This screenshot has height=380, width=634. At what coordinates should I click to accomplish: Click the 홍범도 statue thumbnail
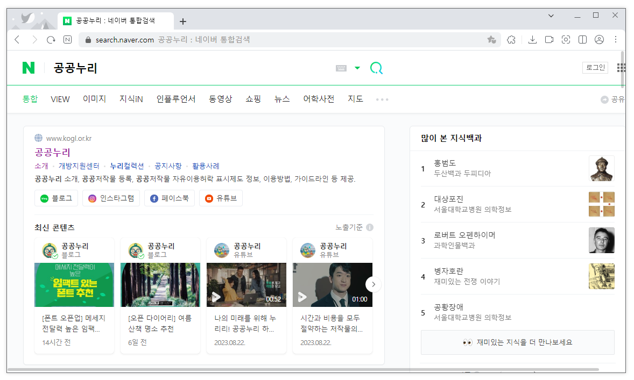[602, 168]
